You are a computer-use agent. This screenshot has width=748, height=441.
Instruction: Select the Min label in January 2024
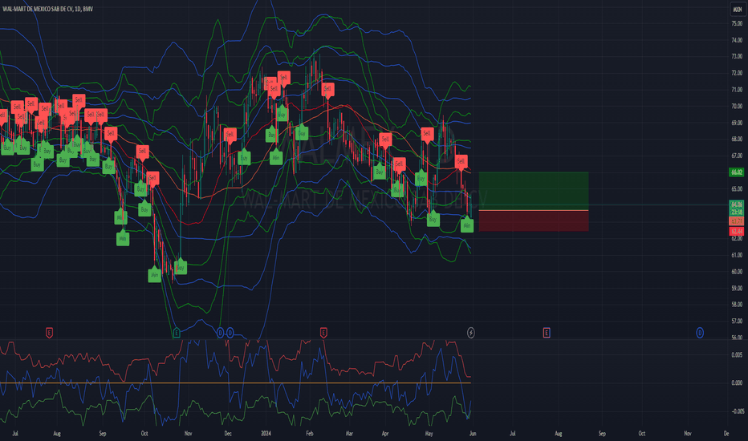[x=276, y=156]
